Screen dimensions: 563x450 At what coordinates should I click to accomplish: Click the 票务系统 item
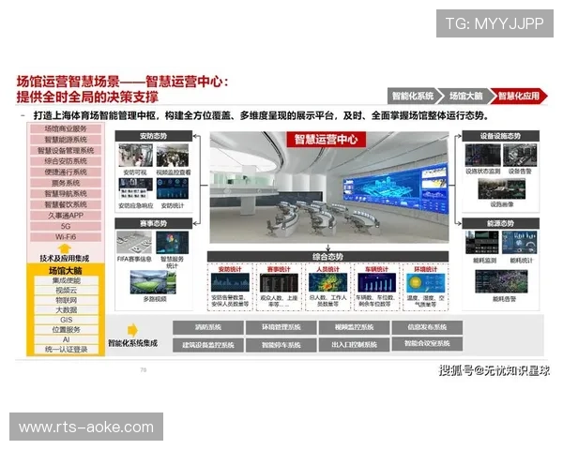pos(66,183)
